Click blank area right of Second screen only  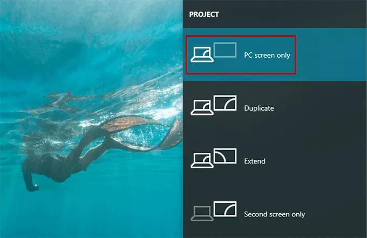(336, 214)
